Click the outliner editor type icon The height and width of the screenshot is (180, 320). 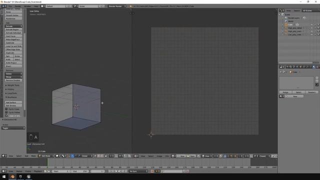tap(282, 10)
